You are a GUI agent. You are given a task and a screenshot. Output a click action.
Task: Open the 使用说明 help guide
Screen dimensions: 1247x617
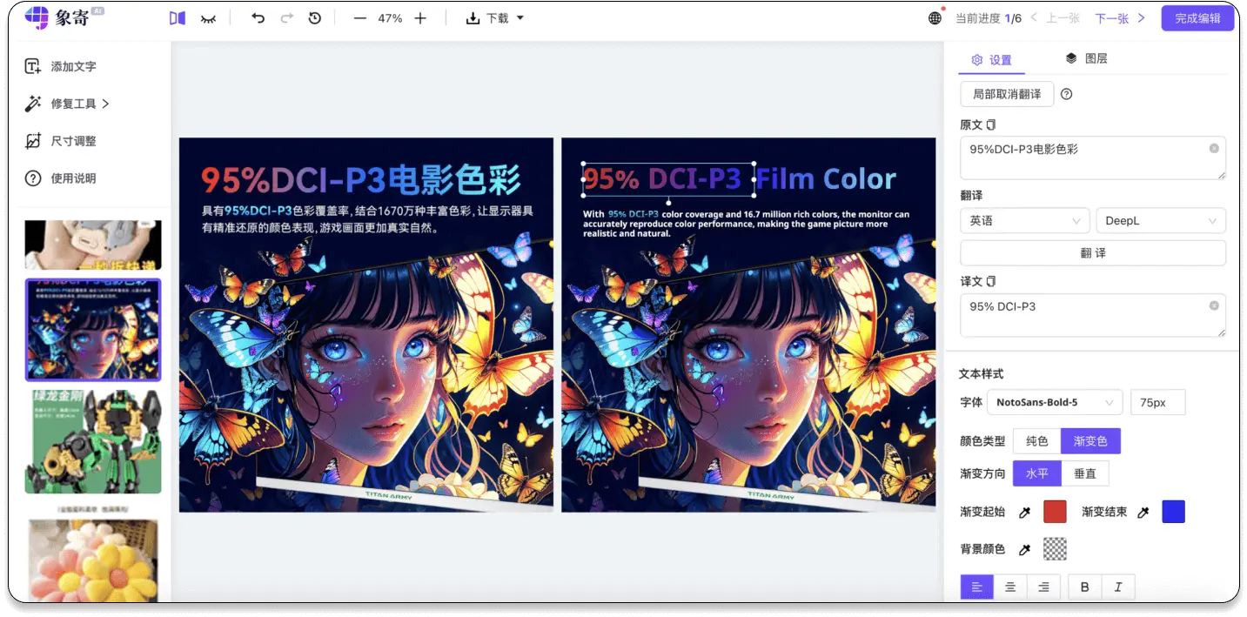tap(61, 178)
